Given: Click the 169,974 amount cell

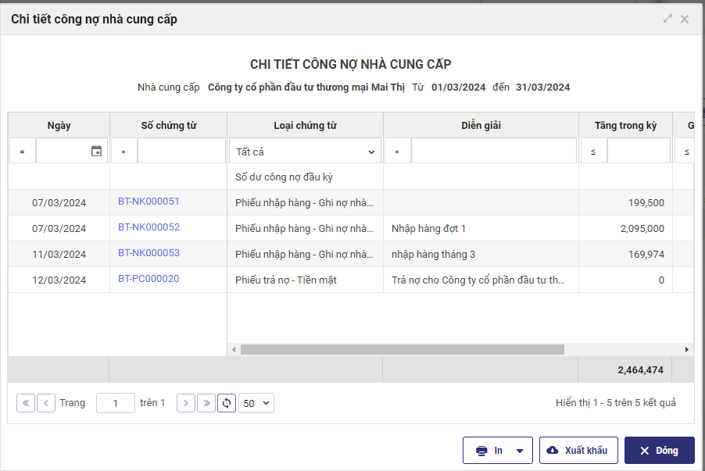Looking at the screenshot, I should (625, 254).
